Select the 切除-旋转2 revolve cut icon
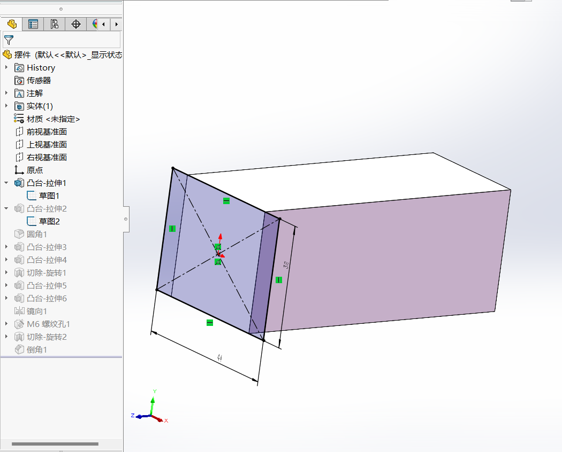Screen dimensions: 562x452 coord(19,337)
